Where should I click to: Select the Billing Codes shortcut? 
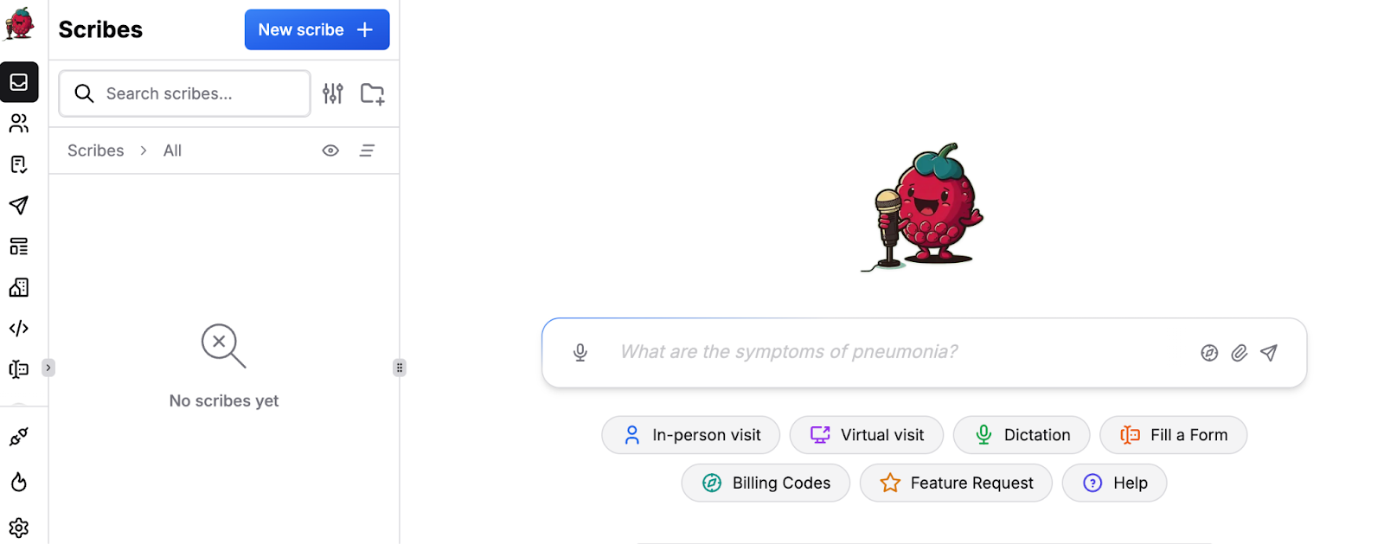tap(765, 483)
